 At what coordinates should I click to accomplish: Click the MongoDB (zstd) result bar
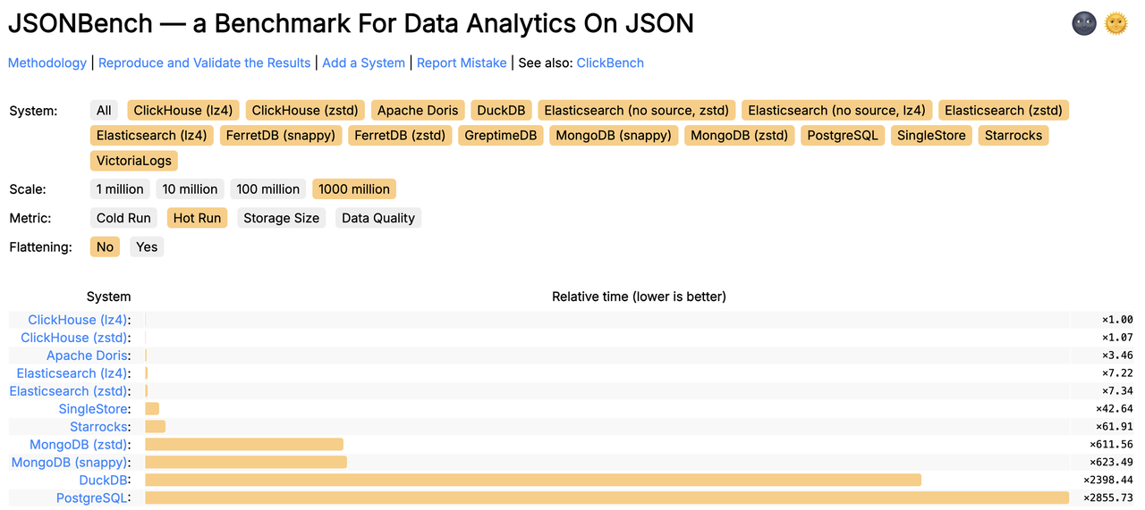coord(243,444)
